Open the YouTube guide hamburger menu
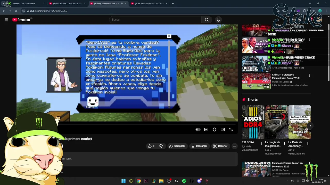 (x=6, y=20)
